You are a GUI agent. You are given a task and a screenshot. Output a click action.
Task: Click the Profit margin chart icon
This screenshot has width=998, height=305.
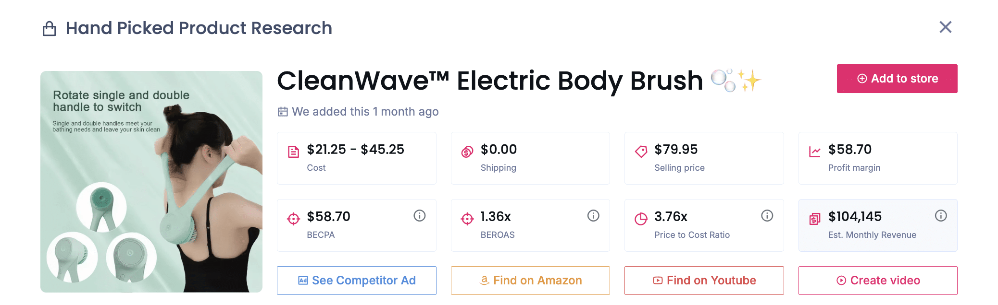[x=814, y=150]
